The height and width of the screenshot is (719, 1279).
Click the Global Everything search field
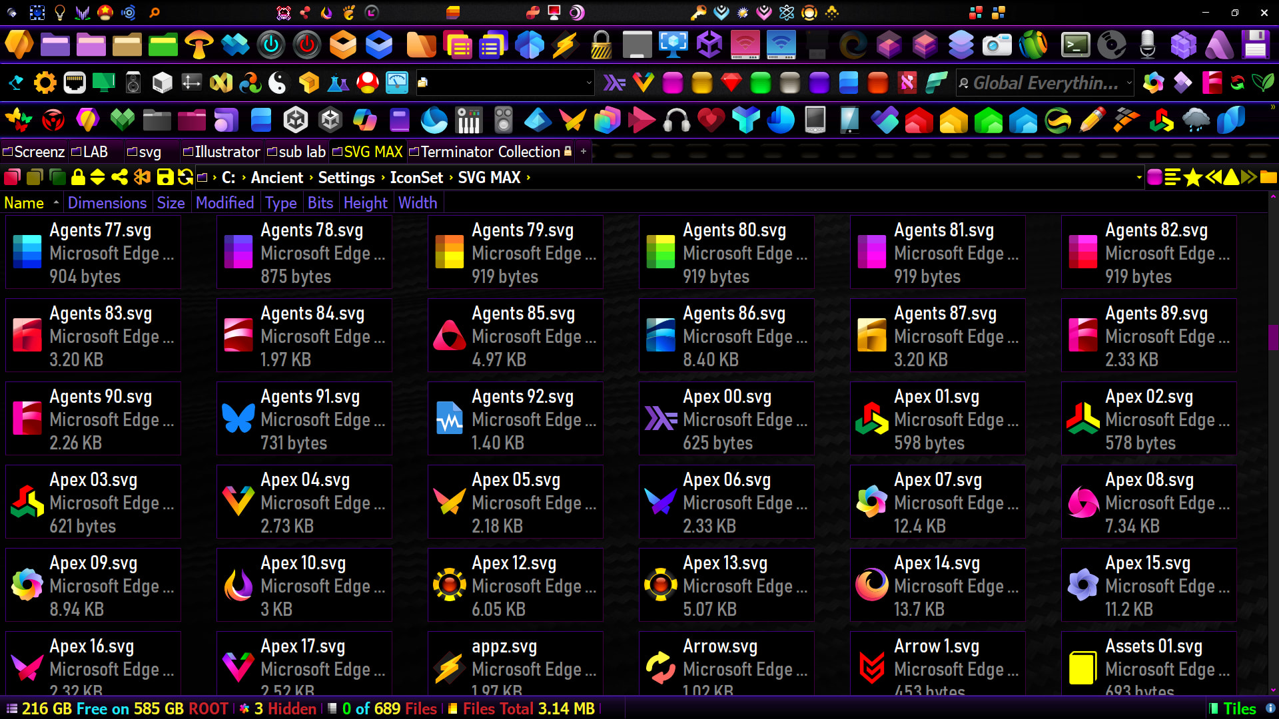pos(1045,83)
